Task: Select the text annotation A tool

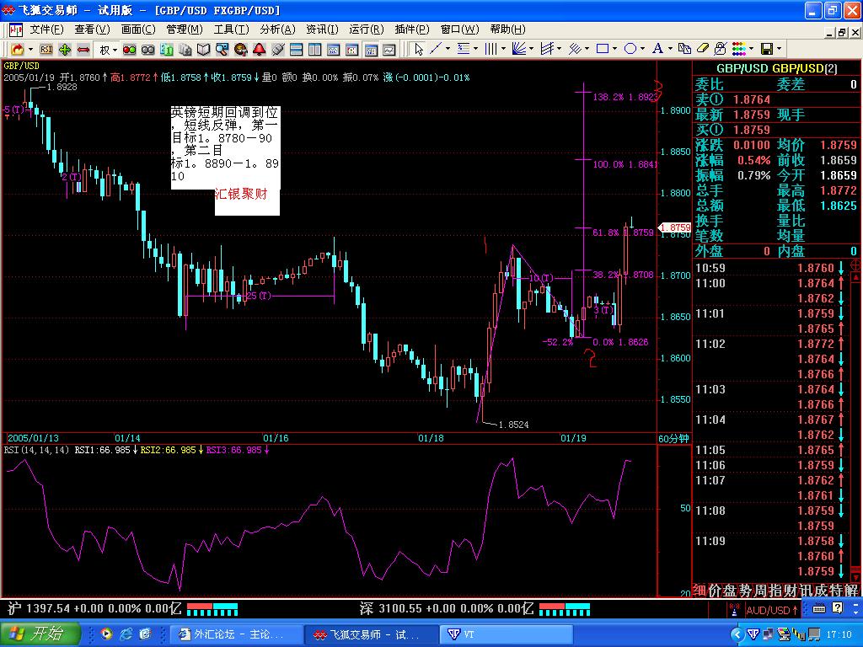Action: pos(657,49)
